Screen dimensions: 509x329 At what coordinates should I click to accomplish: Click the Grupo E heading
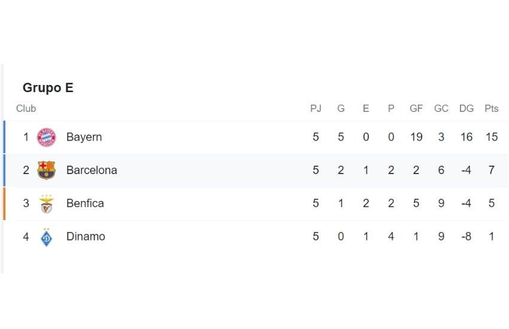click(48, 88)
